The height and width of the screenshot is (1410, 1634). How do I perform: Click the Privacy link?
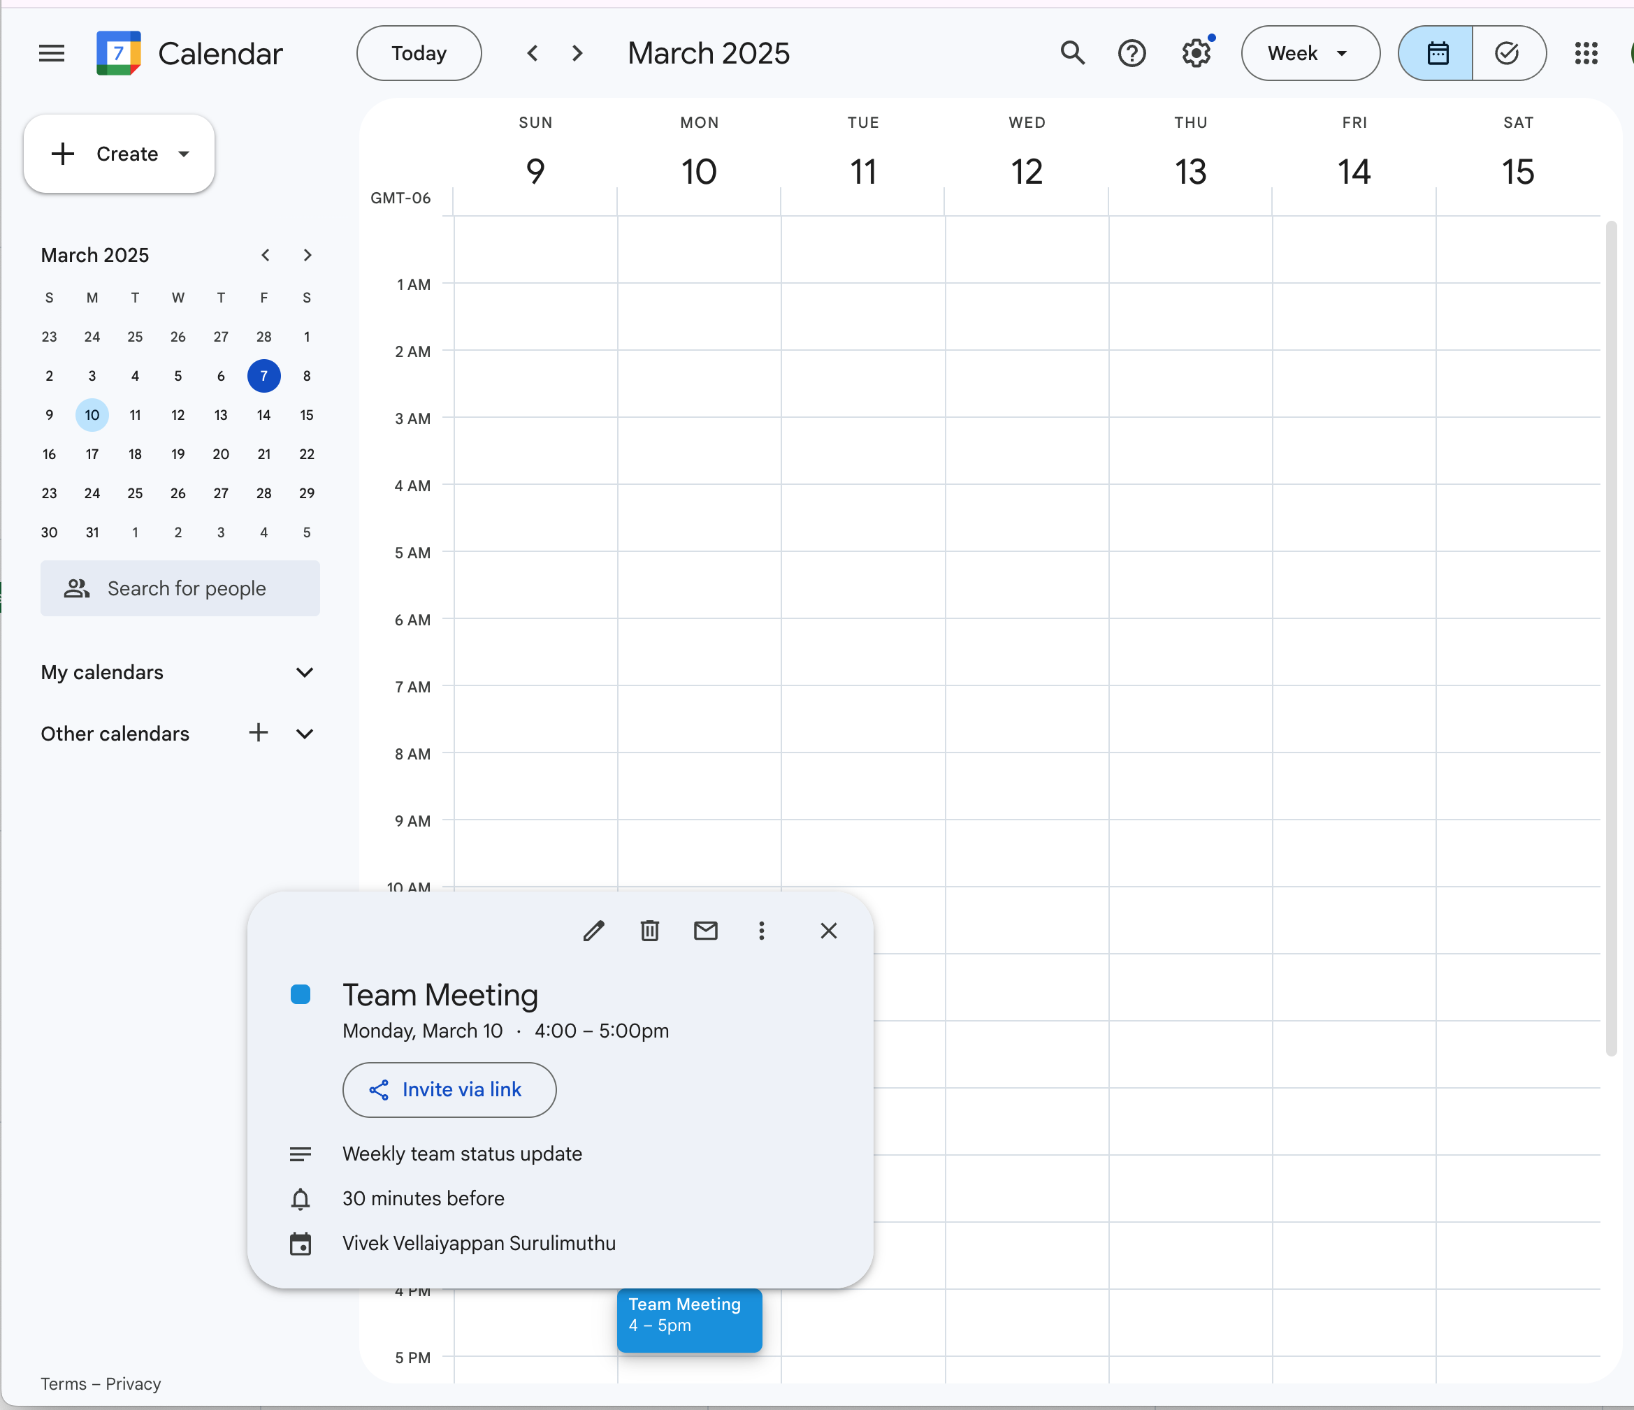[133, 1384]
